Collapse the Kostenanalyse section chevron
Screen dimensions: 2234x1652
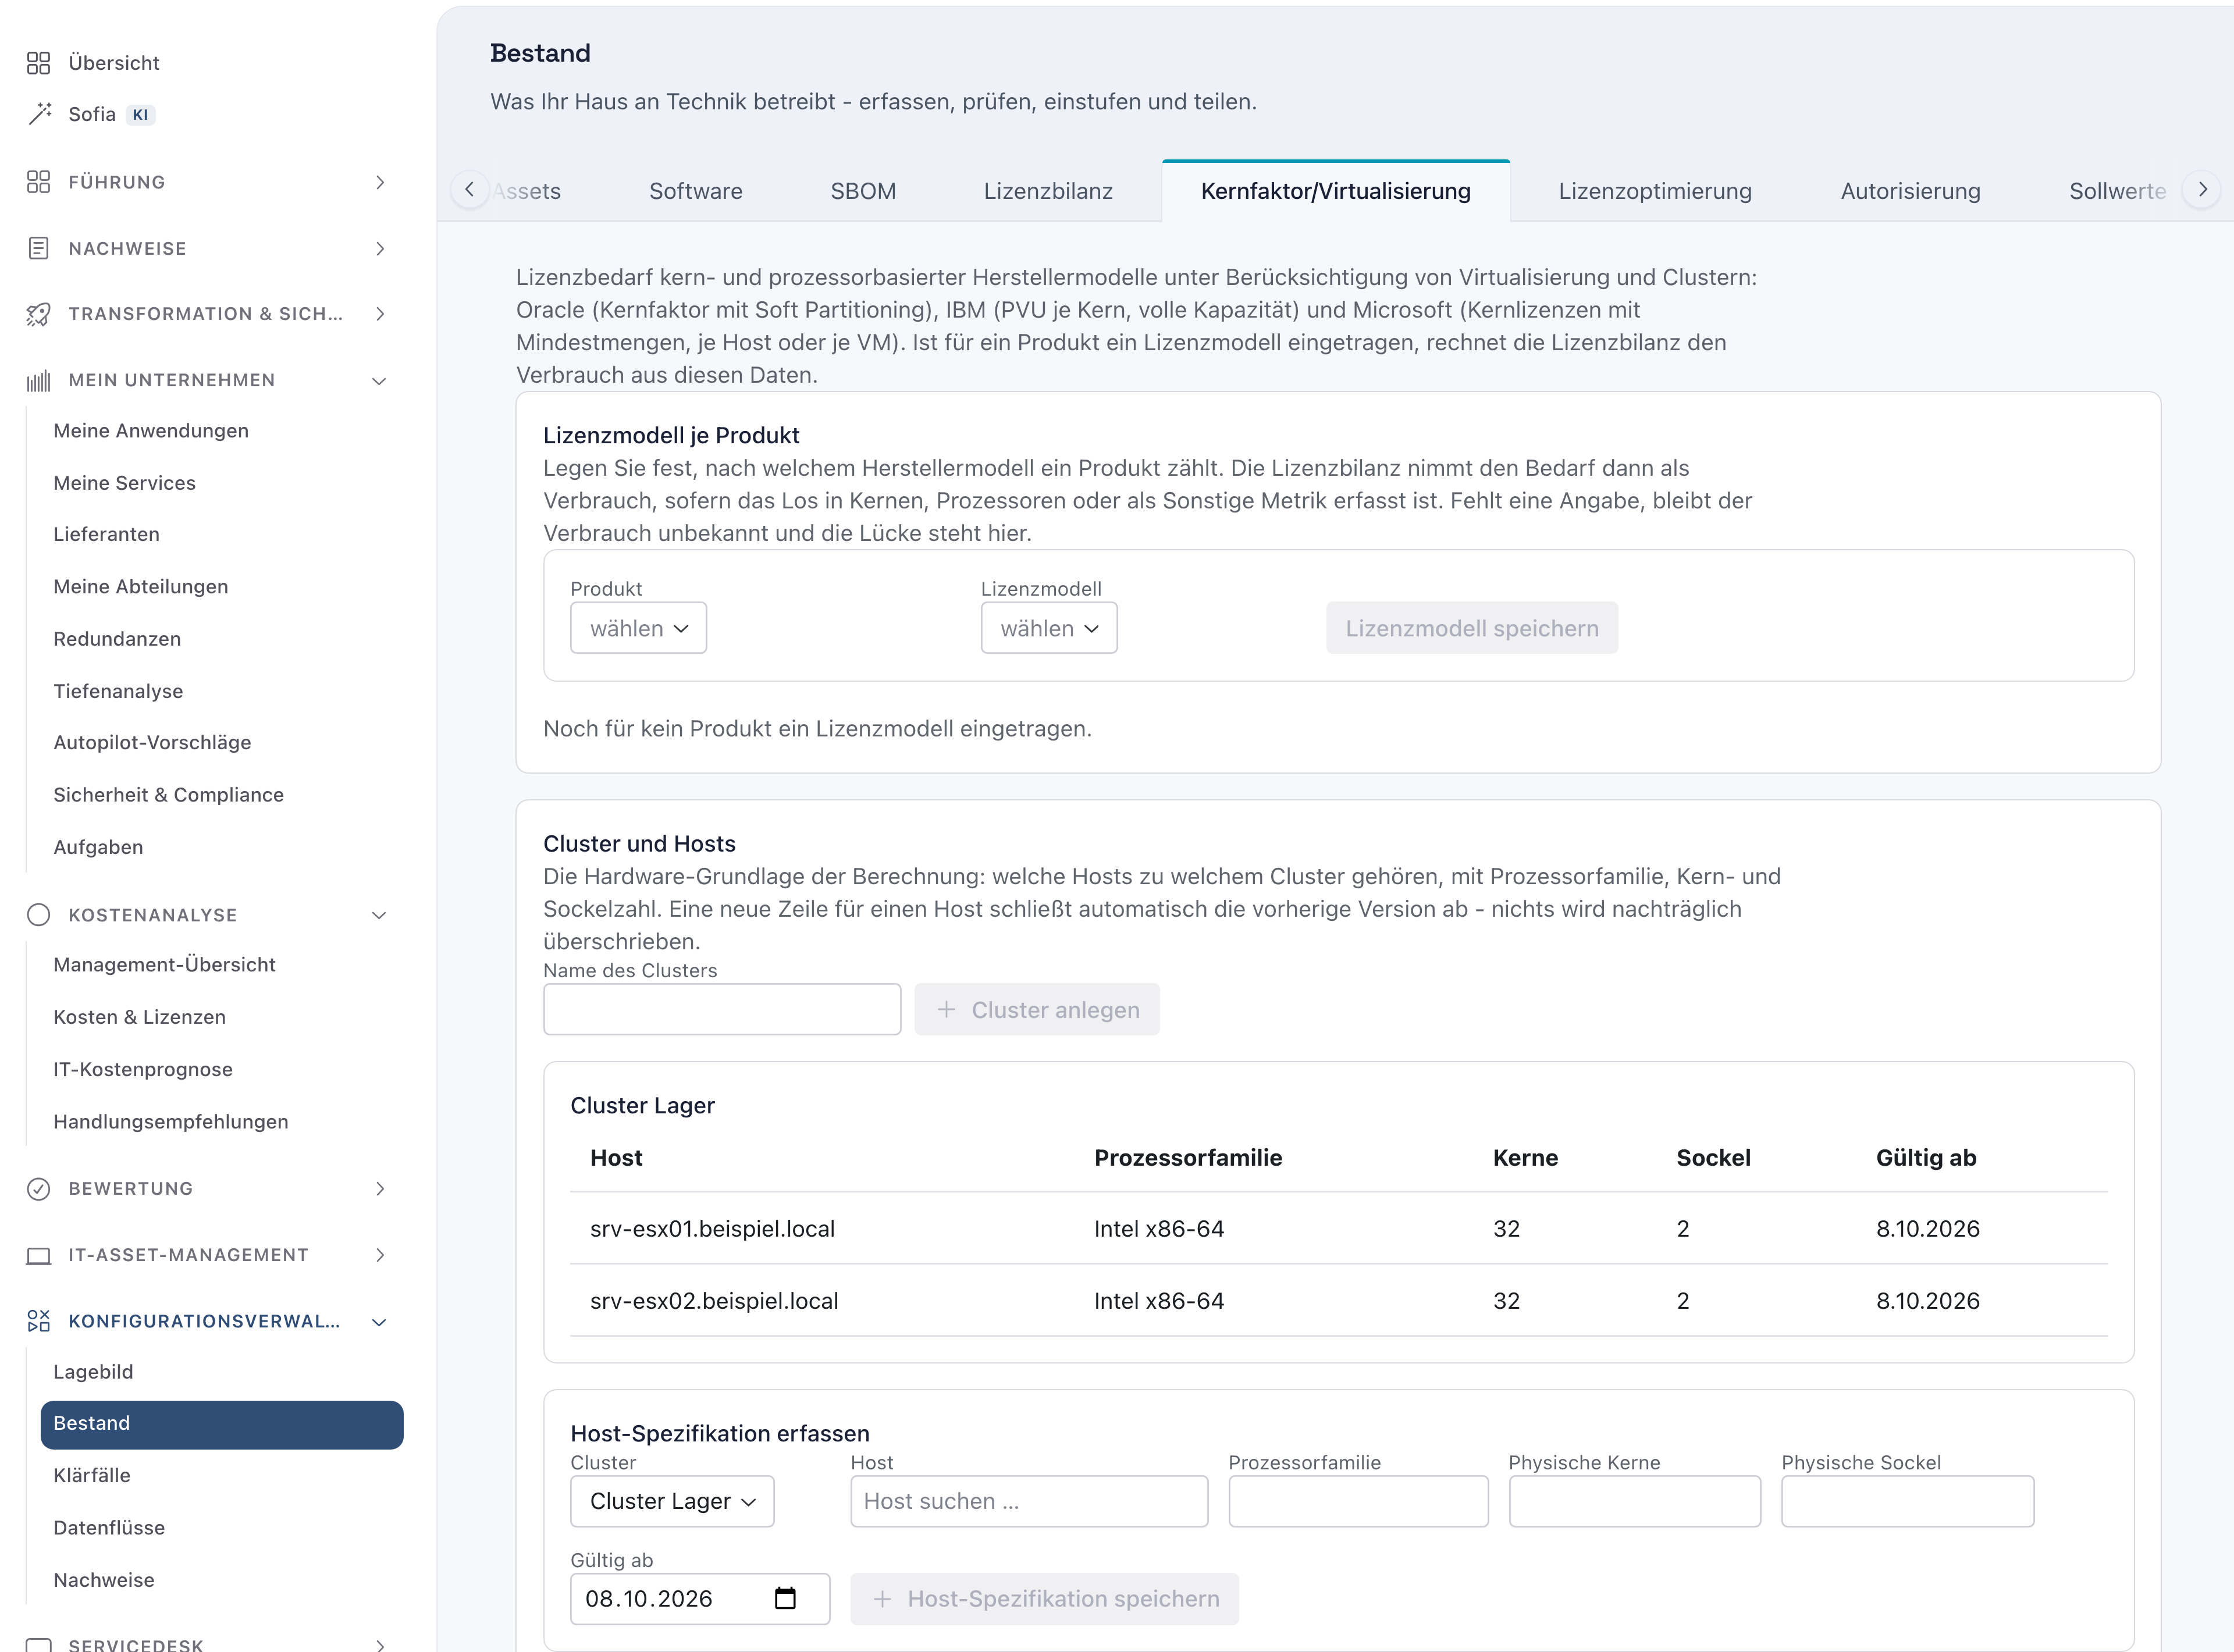coord(379,915)
